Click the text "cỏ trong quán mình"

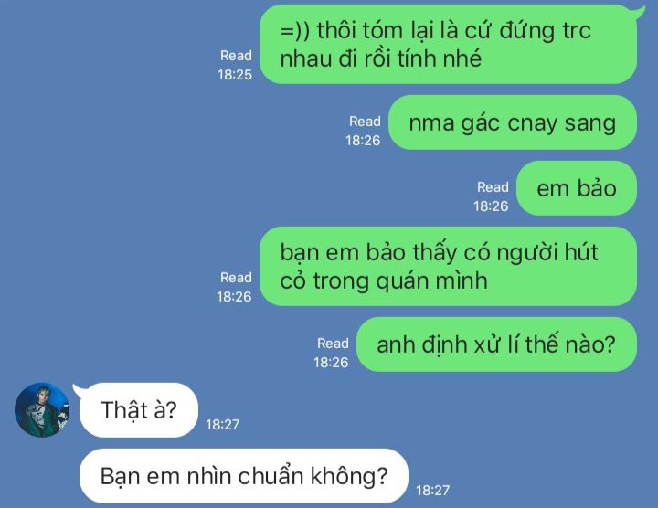[384, 280]
